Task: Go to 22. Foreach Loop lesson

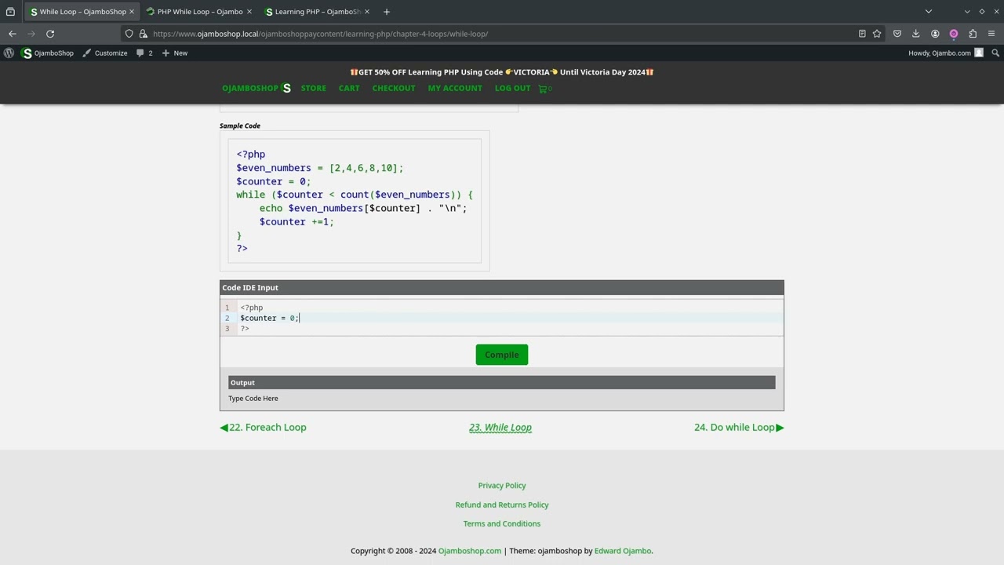Action: [263, 428]
